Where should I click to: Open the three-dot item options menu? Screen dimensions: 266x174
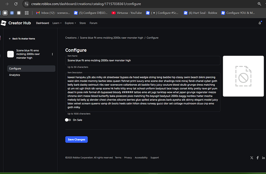coord(52,54)
